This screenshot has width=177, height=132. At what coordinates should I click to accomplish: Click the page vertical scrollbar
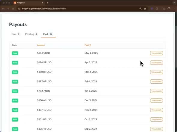[176, 47]
